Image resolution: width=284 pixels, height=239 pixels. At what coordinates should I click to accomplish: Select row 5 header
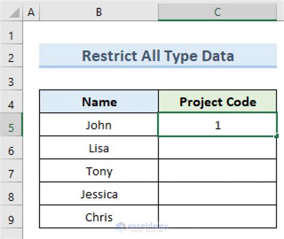pos(11,125)
